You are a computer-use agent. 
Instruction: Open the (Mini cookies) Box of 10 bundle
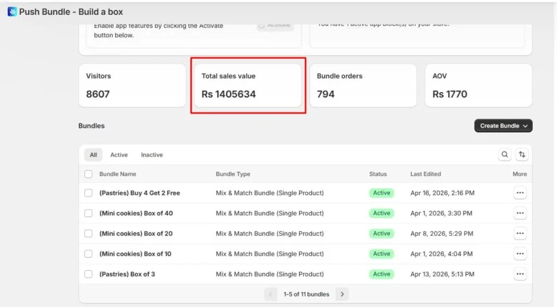point(135,254)
